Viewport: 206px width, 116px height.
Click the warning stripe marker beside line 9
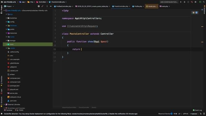202,42
